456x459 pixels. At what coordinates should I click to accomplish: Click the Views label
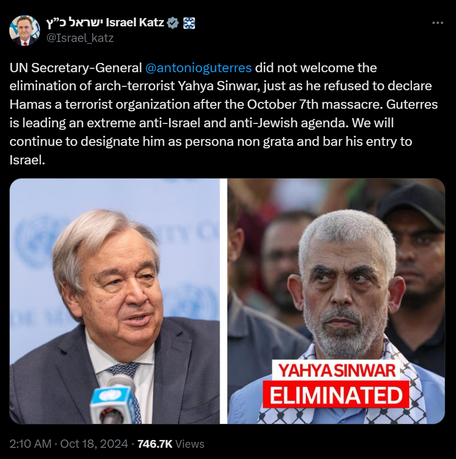click(189, 444)
